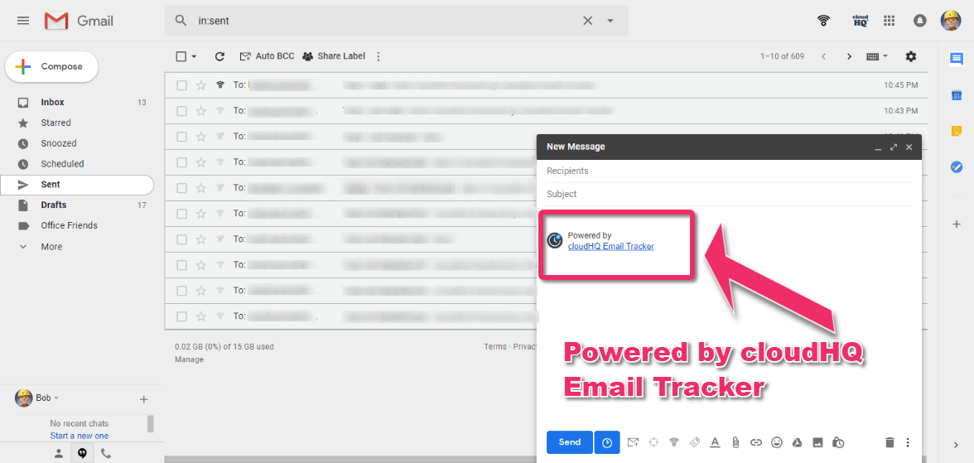Open compose more options three dots

coord(908,442)
